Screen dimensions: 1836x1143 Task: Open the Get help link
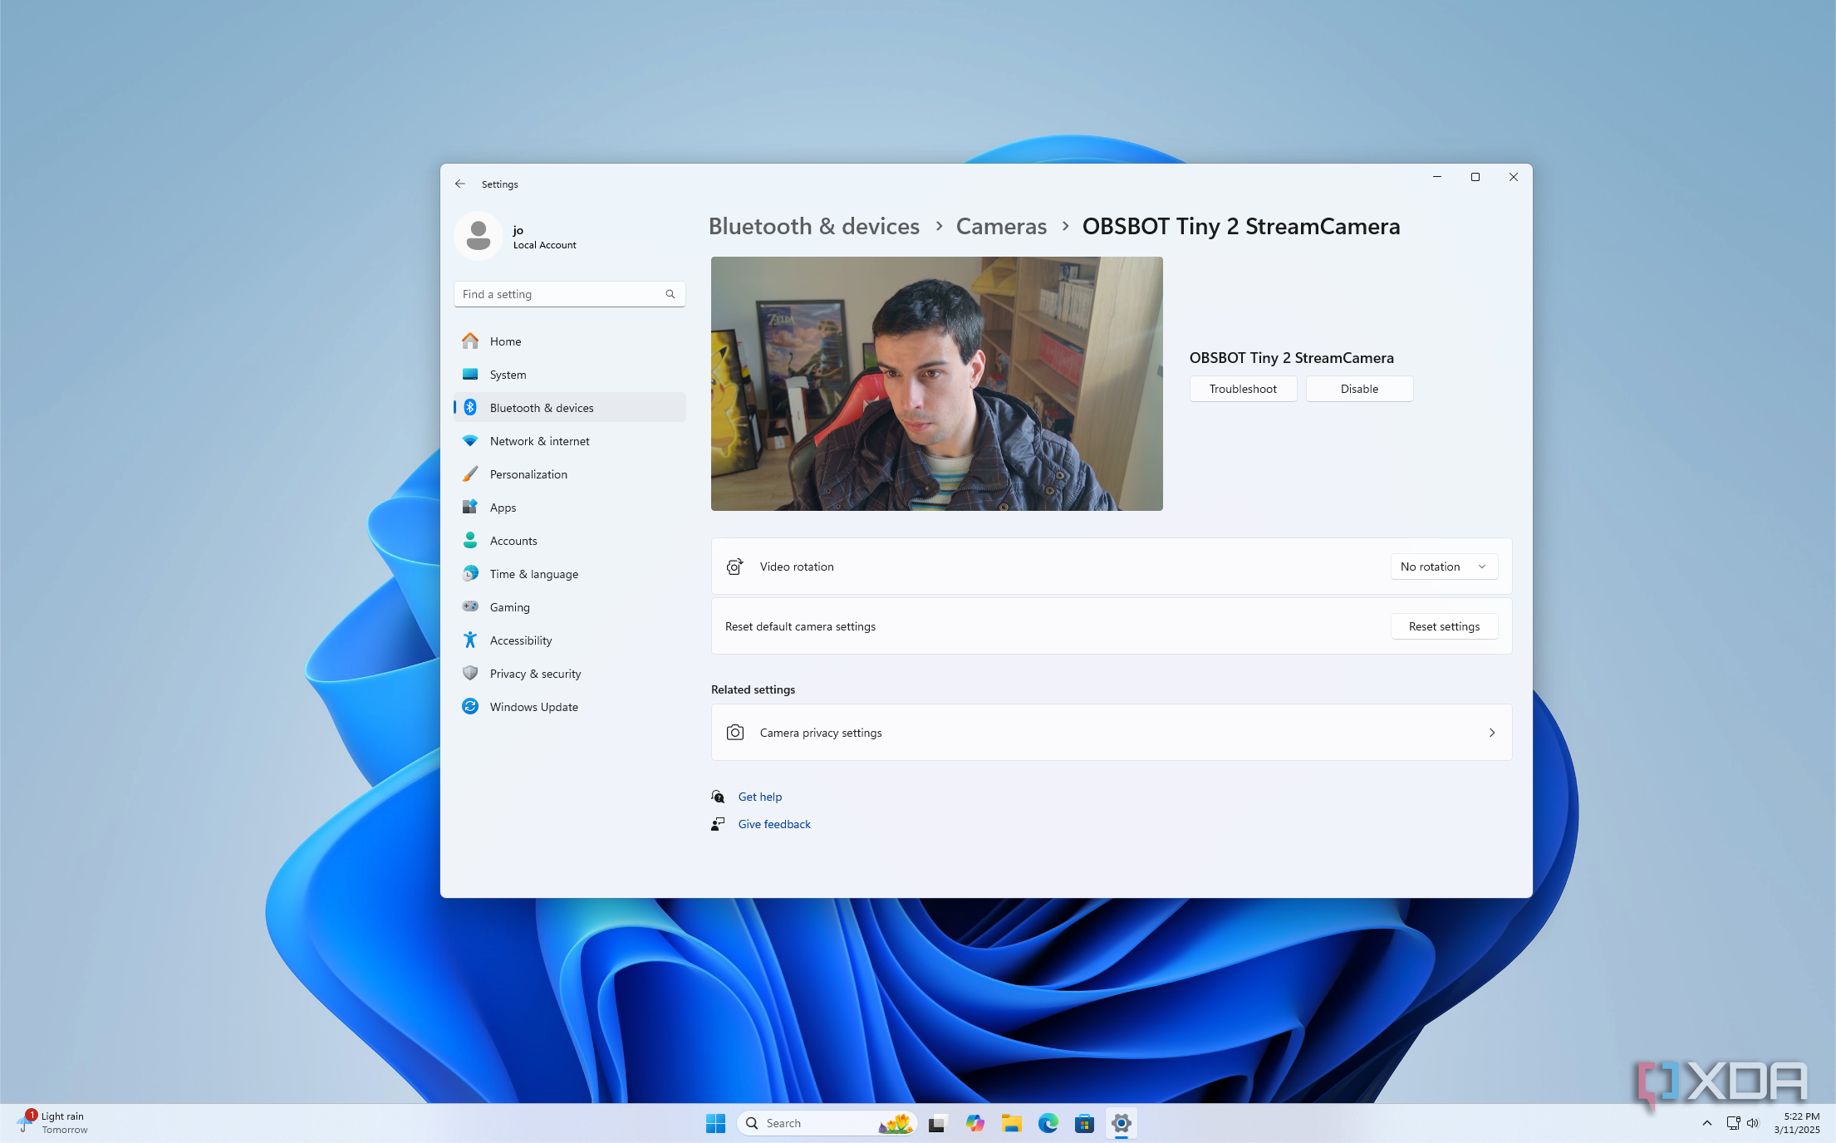pyautogui.click(x=760, y=797)
